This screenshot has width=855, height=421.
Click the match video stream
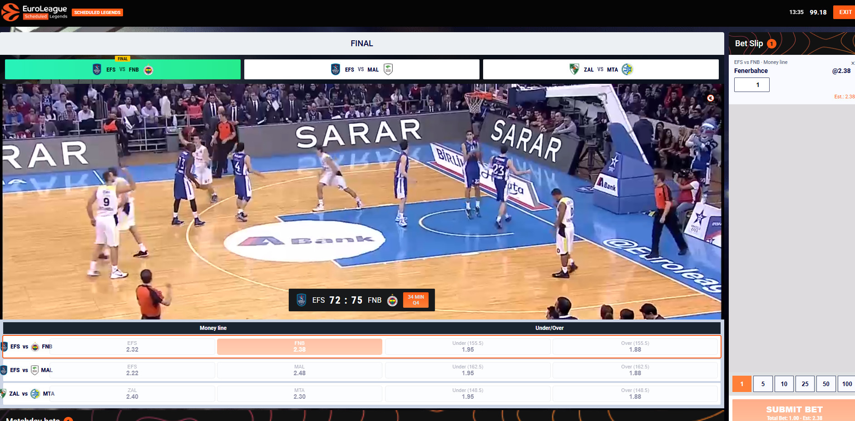coord(362,202)
